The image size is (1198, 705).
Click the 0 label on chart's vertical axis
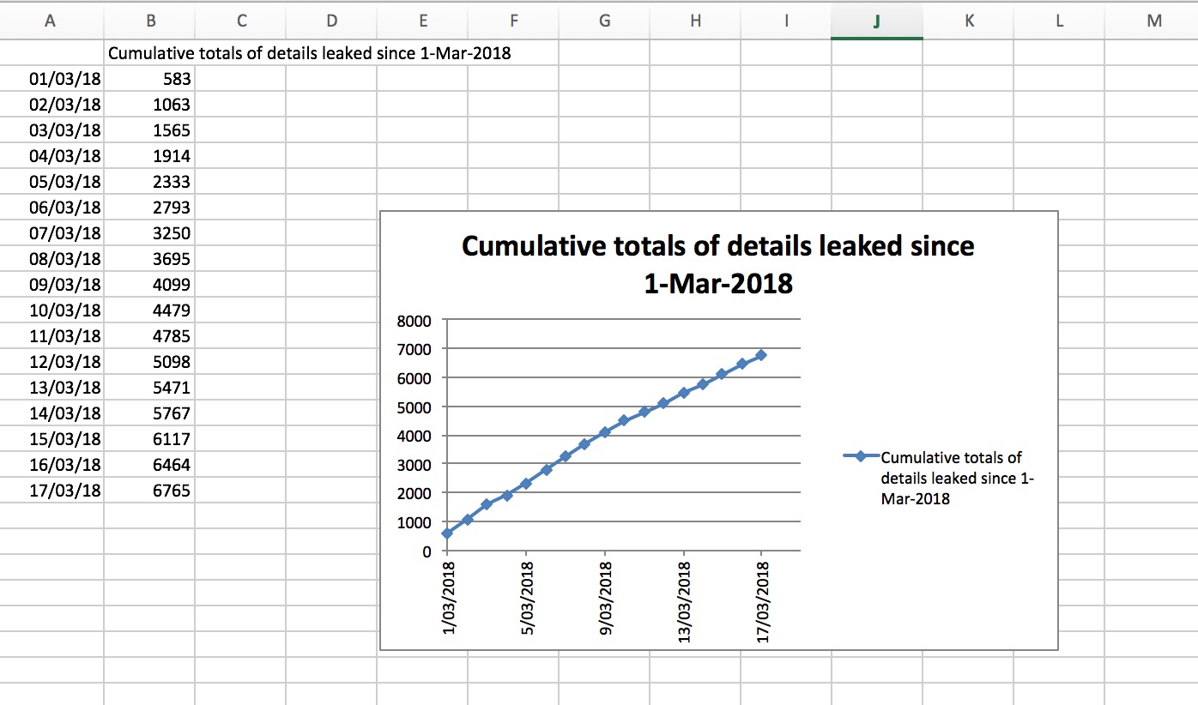(424, 551)
